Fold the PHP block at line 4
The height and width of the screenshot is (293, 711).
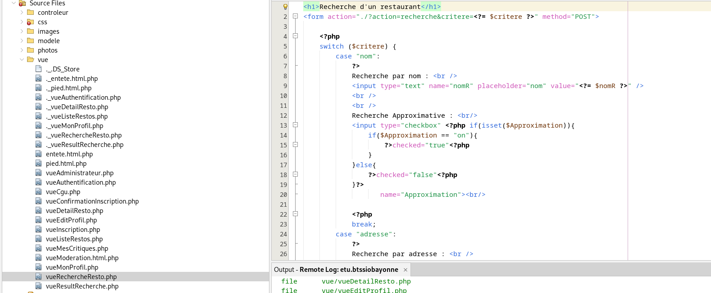coord(296,36)
